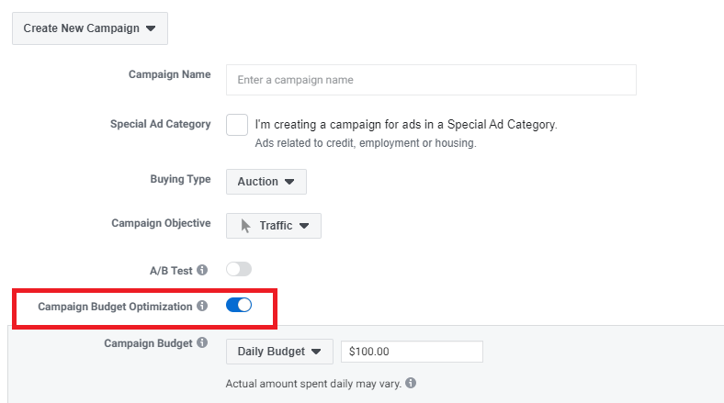Viewport: 724px width, 403px height.
Task: Click the cursor icon in the Traffic objective
Action: click(x=245, y=225)
